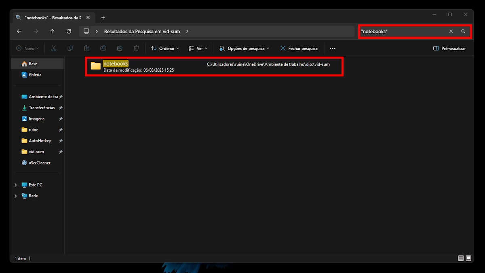Switch to large icons view
Screen dimensions: 485x273
coord(468,258)
